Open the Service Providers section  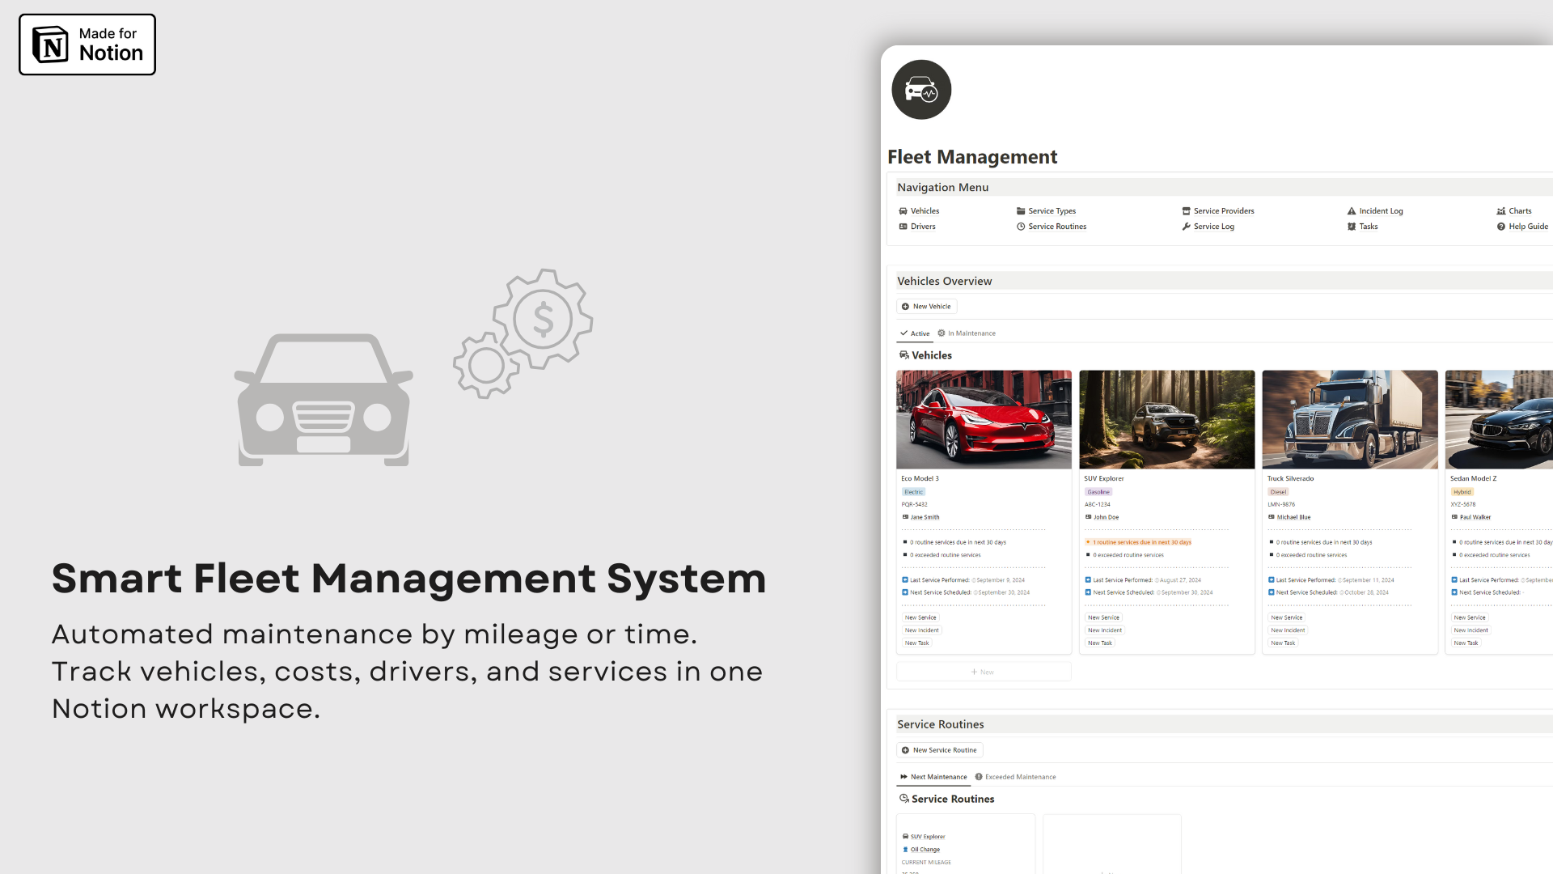[x=1224, y=210]
